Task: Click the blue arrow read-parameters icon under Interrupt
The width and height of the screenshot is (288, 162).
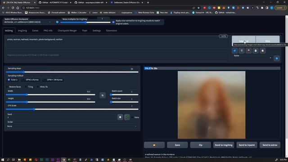Action: pyautogui.click(x=235, y=51)
